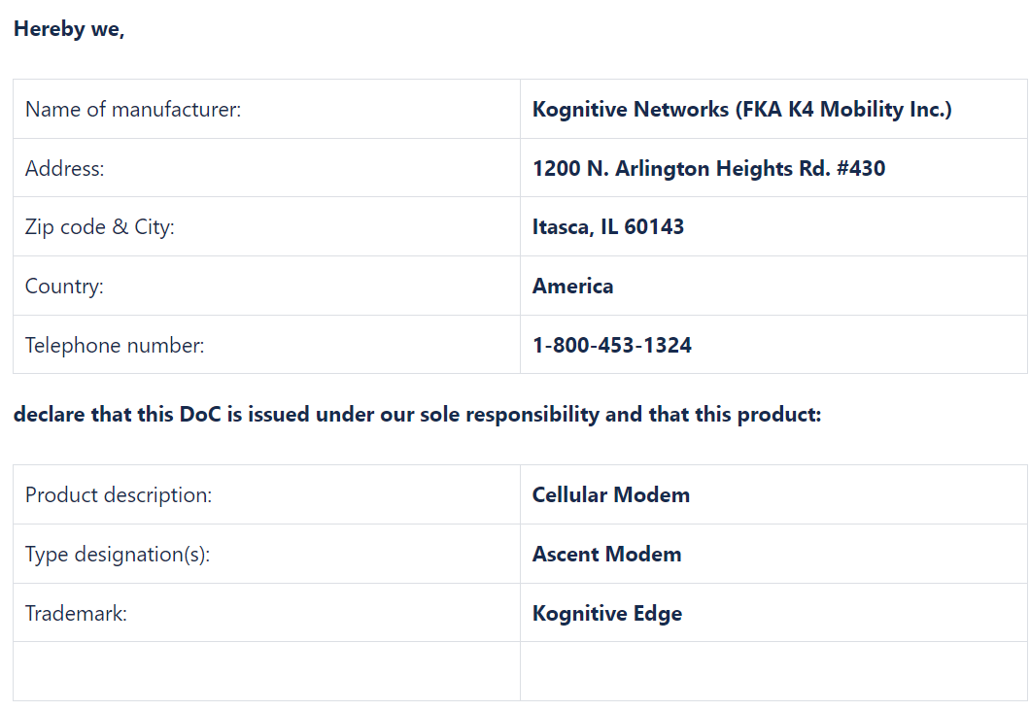
Task: Click the "Cellular Modem" product value
Action: 611,495
